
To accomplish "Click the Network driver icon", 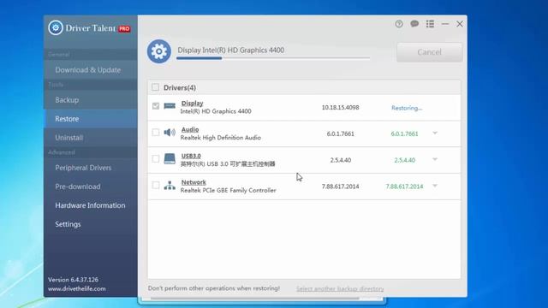I will click(170, 185).
